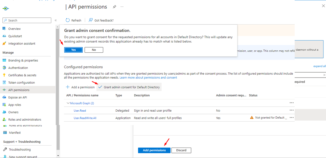Click Grant admin consent for Default Directory
Screen dimensions: 326x158
[x=129, y=87]
